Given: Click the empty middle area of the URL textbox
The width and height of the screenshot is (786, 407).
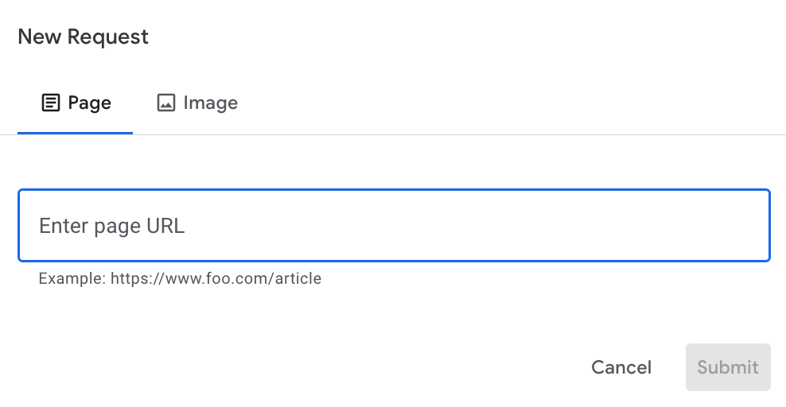Looking at the screenshot, I should tap(477, 226).
